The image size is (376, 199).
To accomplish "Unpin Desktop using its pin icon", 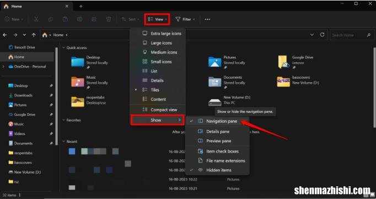I will (x=51, y=85).
